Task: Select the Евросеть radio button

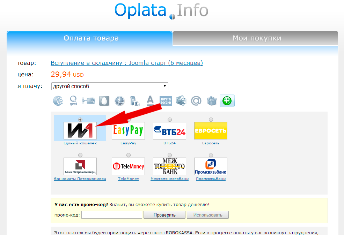Action: point(211,120)
